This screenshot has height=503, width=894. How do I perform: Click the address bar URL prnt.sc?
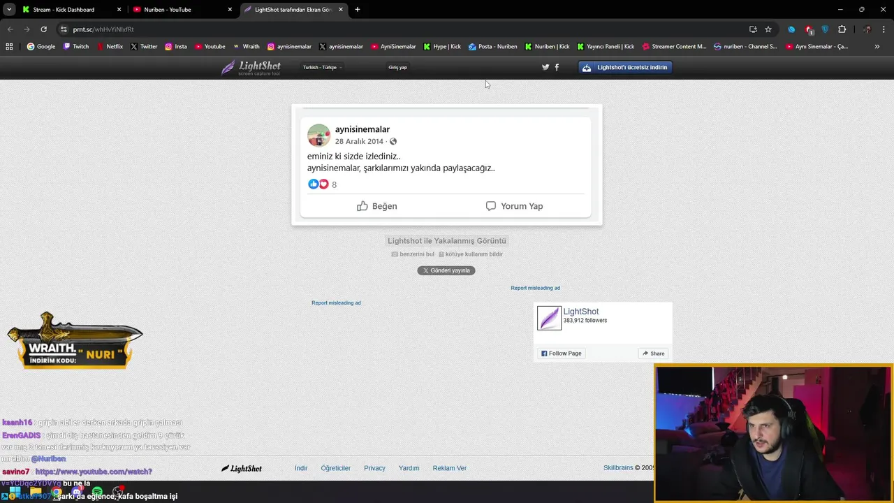point(103,29)
